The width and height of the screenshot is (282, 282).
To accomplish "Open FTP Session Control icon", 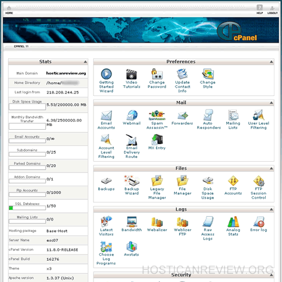I will click(x=259, y=180).
